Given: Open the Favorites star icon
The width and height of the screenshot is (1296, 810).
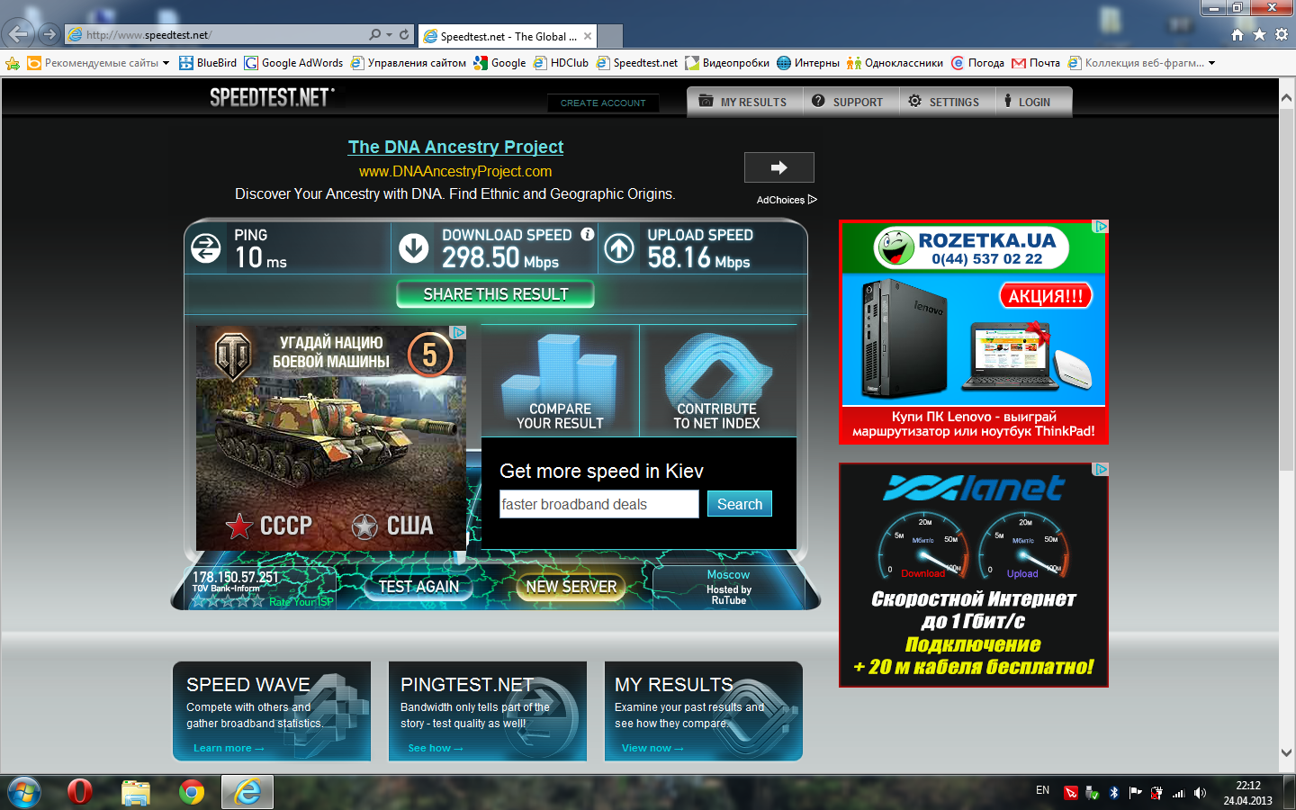Looking at the screenshot, I should 1259,35.
